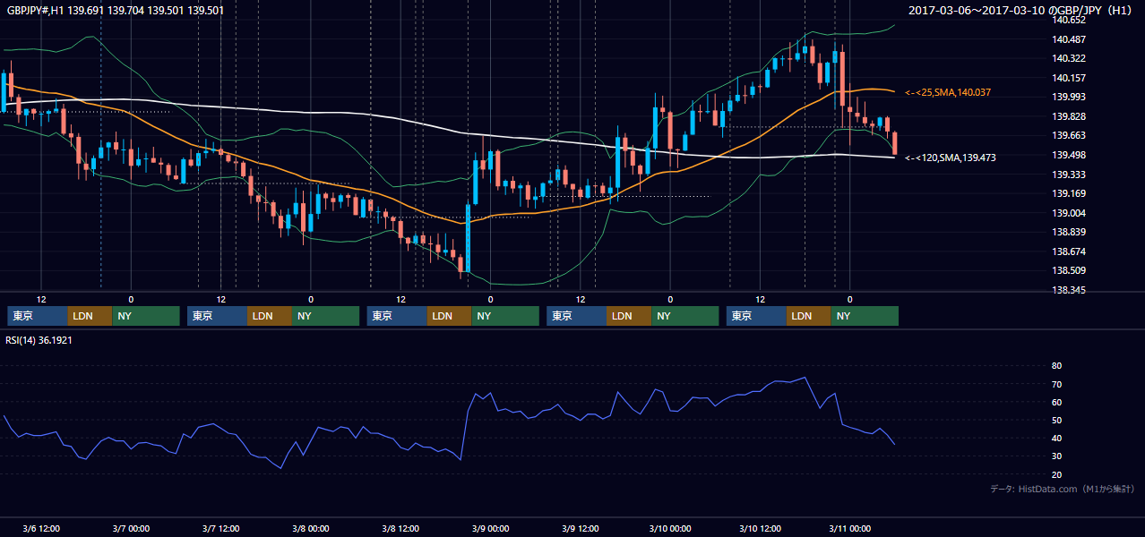Image resolution: width=1145 pixels, height=537 pixels.
Task: Click the 3/8 12:00 time axis label
Action: pos(400,528)
